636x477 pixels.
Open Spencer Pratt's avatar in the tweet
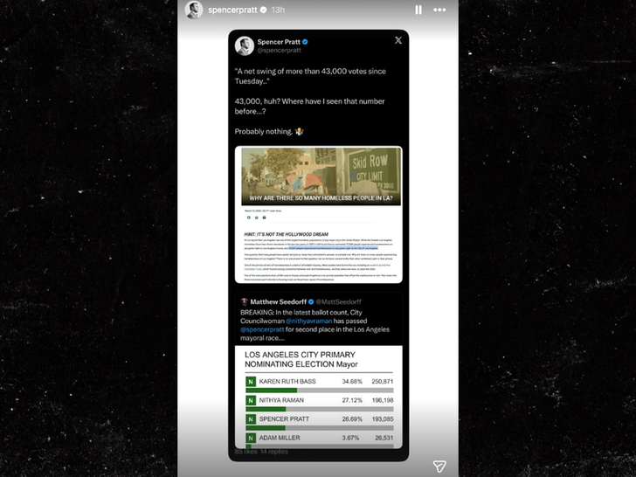245,45
